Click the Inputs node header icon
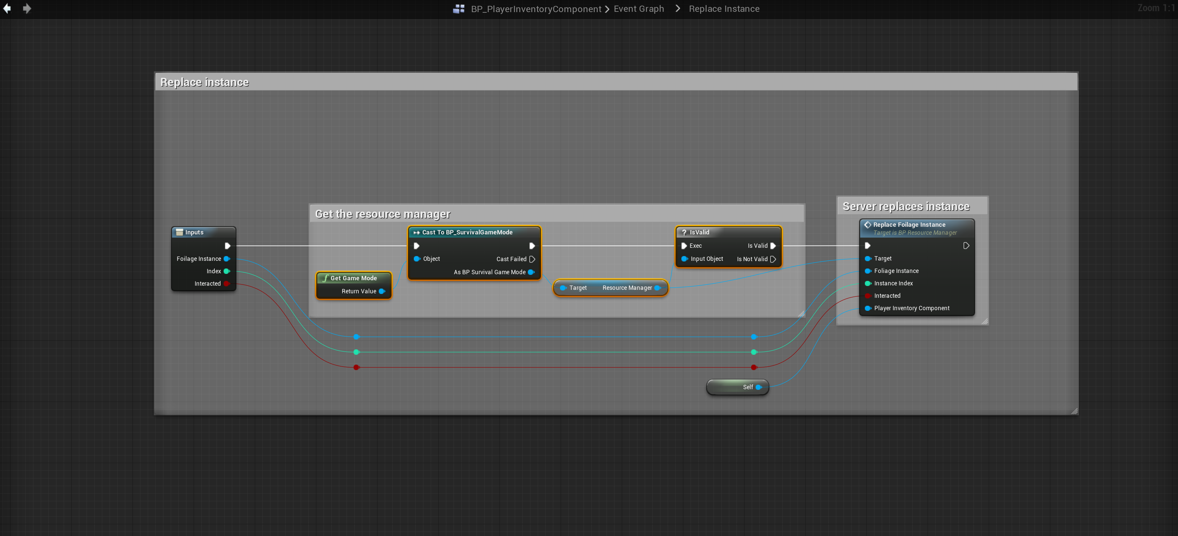Viewport: 1178px width, 536px height. [x=180, y=232]
